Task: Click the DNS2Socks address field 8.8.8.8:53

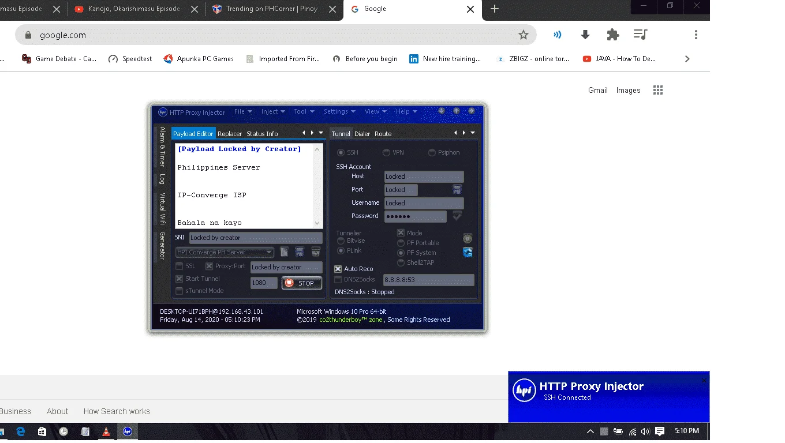Action: [428, 280]
